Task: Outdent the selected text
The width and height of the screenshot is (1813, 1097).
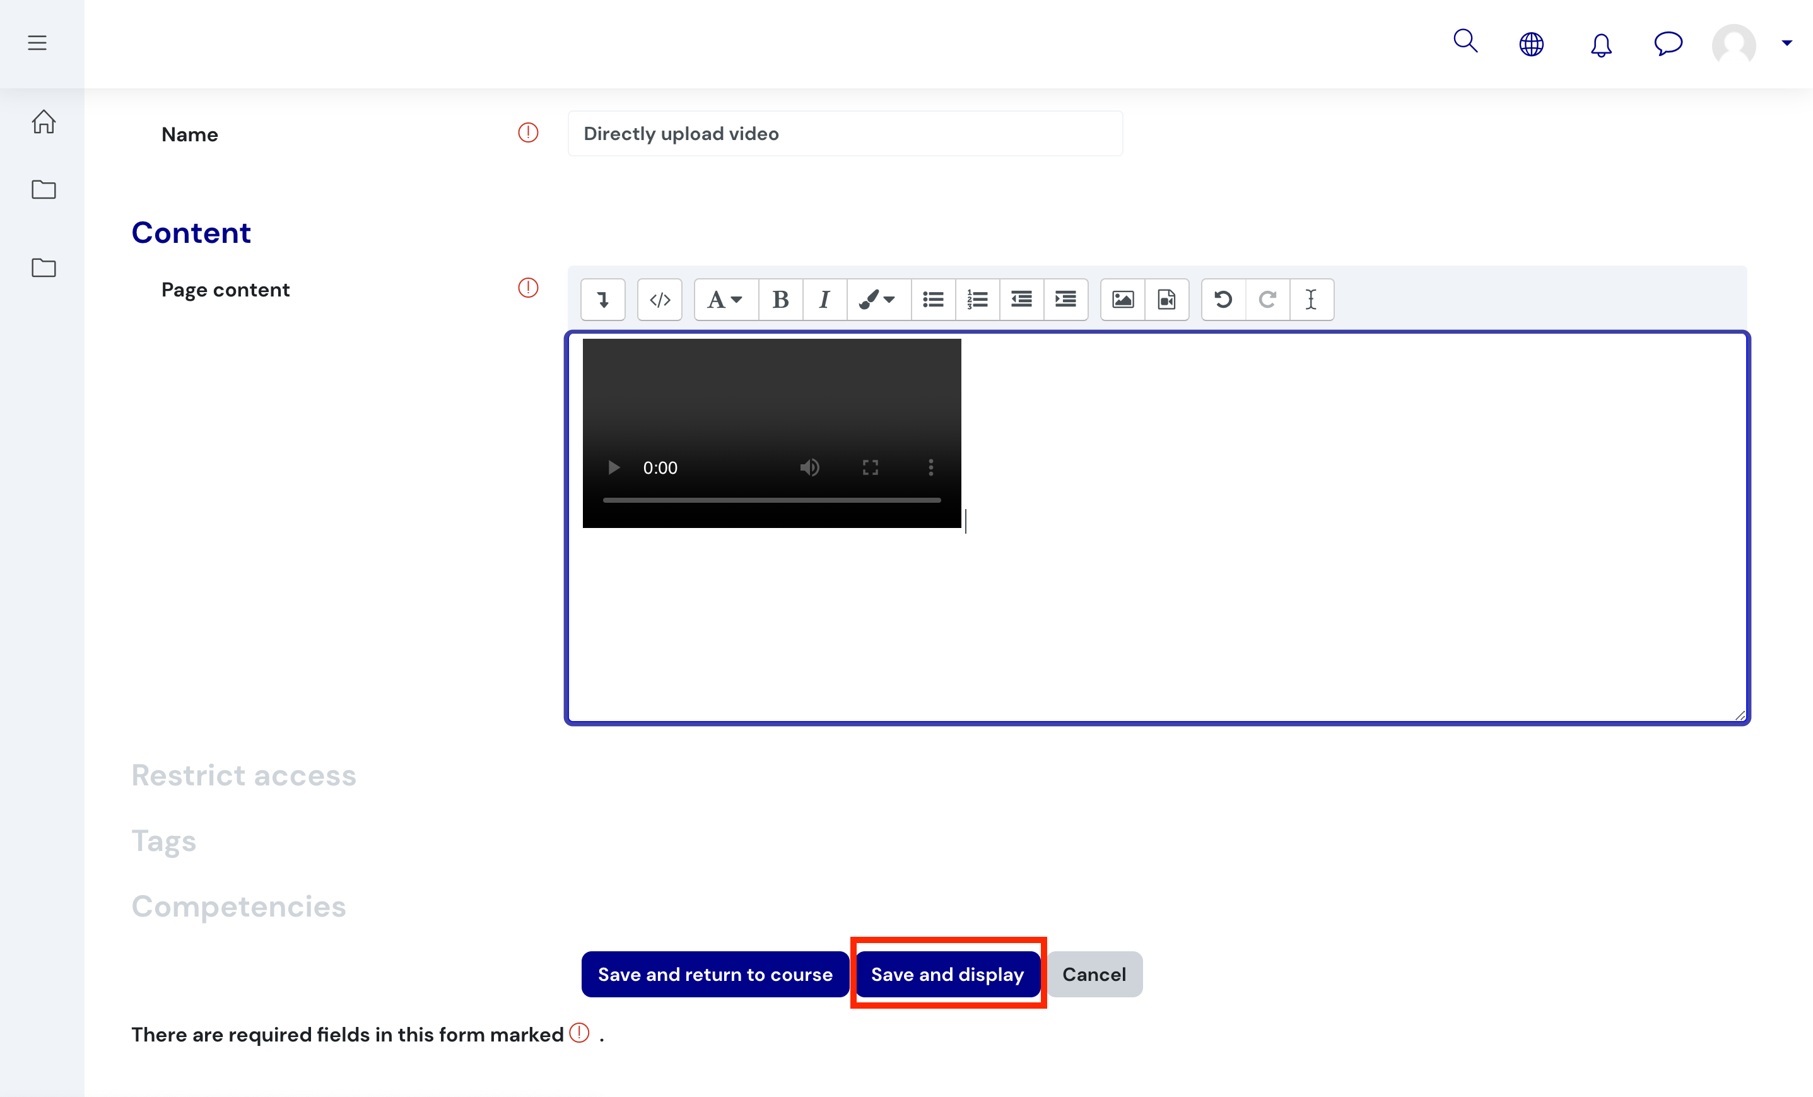Action: pos(1021,300)
